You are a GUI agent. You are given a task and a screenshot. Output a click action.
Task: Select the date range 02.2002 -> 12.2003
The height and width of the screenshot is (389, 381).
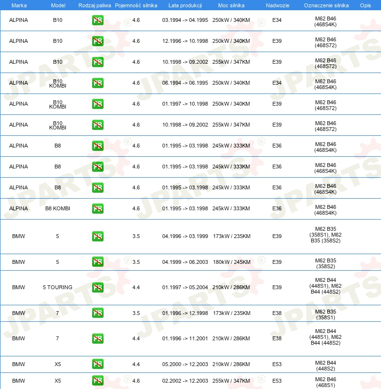pos(185,381)
